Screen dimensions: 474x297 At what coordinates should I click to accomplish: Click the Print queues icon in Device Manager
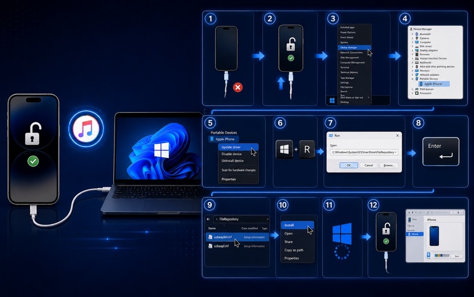(417, 89)
